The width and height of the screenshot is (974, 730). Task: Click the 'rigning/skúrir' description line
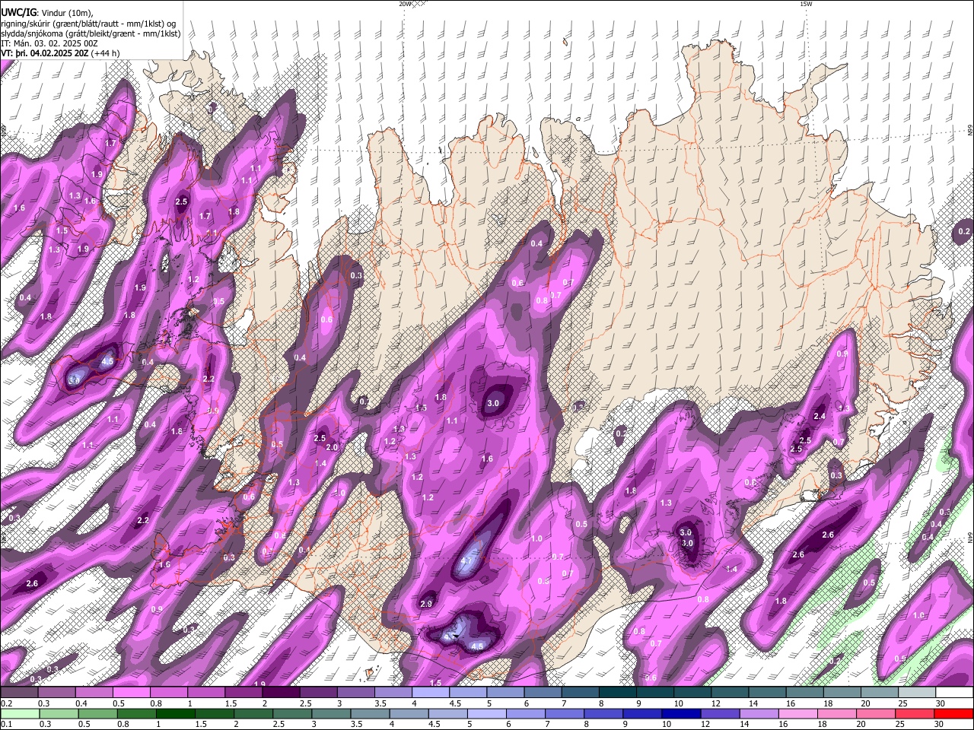click(89, 24)
